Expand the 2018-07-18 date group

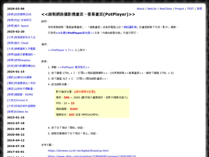[16, 146]
